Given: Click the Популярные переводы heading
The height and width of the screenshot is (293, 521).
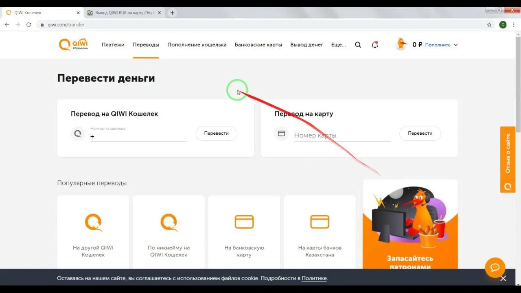Looking at the screenshot, I should pos(92,183).
